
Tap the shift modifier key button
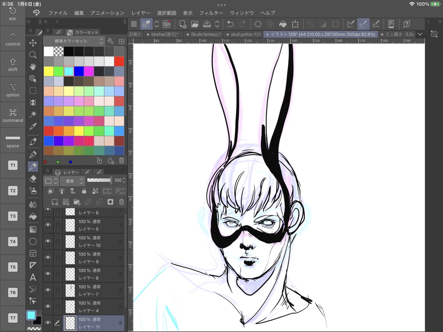(x=13, y=64)
